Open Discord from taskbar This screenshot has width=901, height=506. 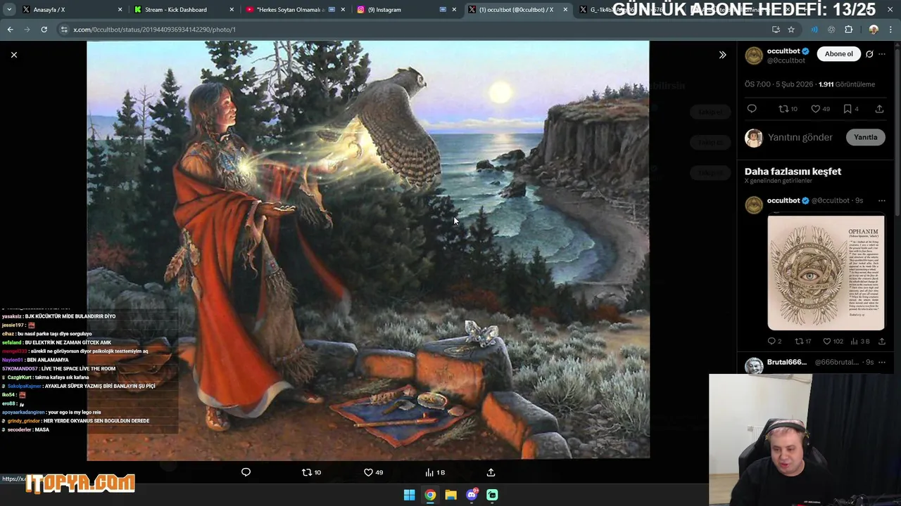tap(472, 495)
